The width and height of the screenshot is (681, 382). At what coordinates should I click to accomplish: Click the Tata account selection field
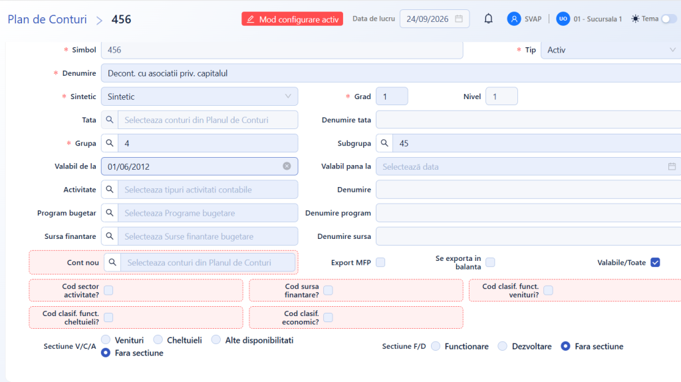coord(207,120)
